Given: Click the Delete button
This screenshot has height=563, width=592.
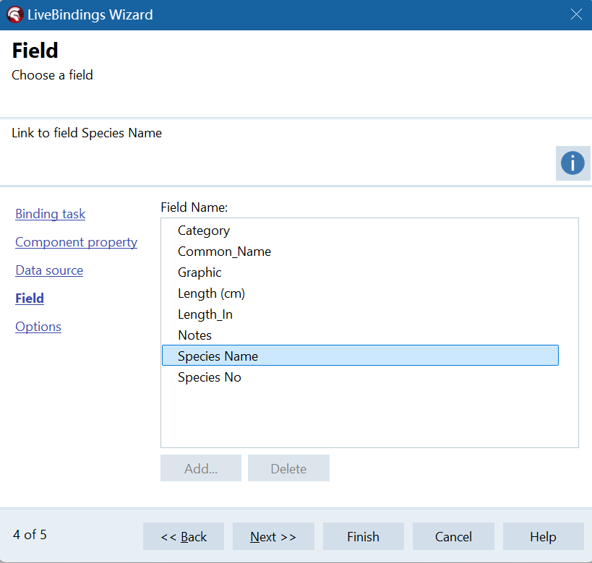Looking at the screenshot, I should tap(288, 468).
